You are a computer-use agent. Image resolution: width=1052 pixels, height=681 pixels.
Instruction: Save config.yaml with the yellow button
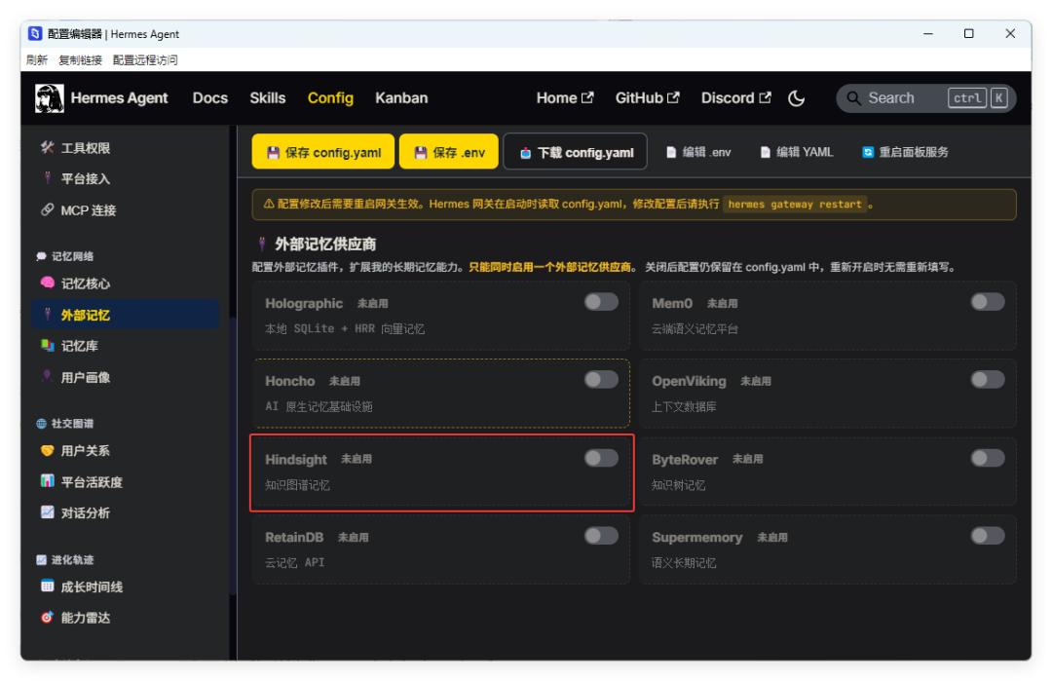pyautogui.click(x=323, y=152)
